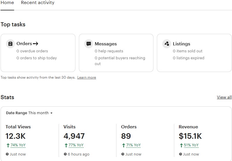Image resolution: width=232 pixels, height=161 pixels.
Task: Open View all stats link
Action: coord(224,97)
